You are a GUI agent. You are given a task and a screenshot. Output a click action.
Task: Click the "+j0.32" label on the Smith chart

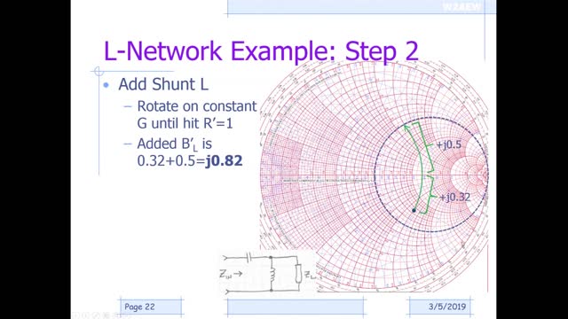click(454, 197)
